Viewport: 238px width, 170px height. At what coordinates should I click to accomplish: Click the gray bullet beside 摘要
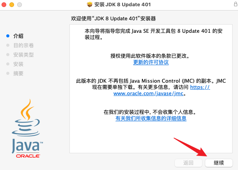tap(8, 73)
